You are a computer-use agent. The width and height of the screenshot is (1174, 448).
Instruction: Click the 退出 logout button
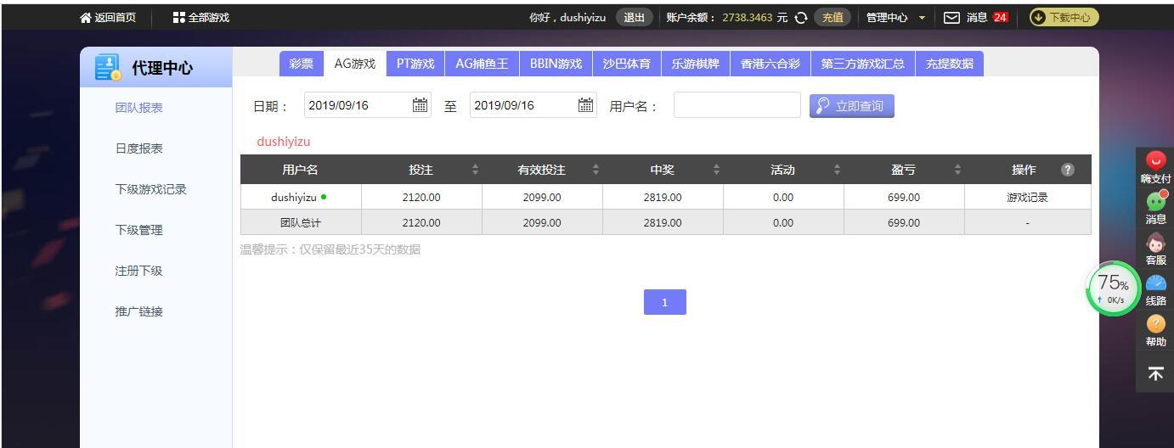coord(634,17)
